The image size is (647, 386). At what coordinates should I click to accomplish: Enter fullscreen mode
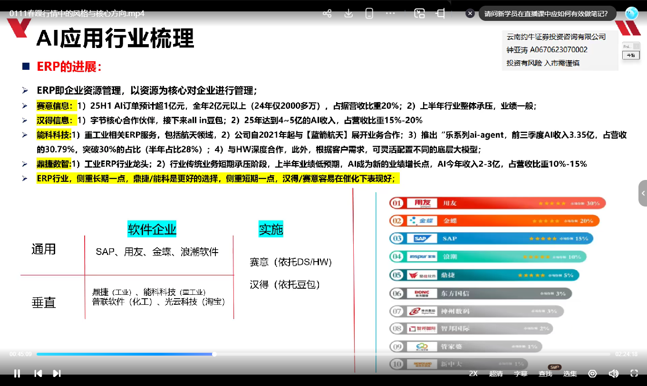(x=634, y=374)
